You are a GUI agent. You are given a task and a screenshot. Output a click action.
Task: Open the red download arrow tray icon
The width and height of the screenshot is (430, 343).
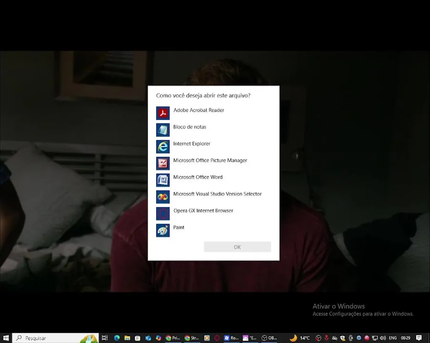click(x=326, y=338)
